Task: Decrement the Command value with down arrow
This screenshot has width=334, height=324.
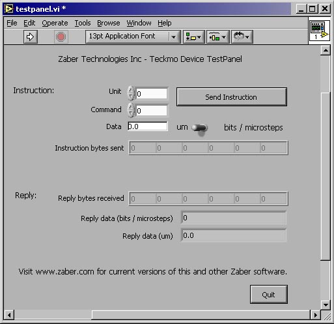Action: 131,113
